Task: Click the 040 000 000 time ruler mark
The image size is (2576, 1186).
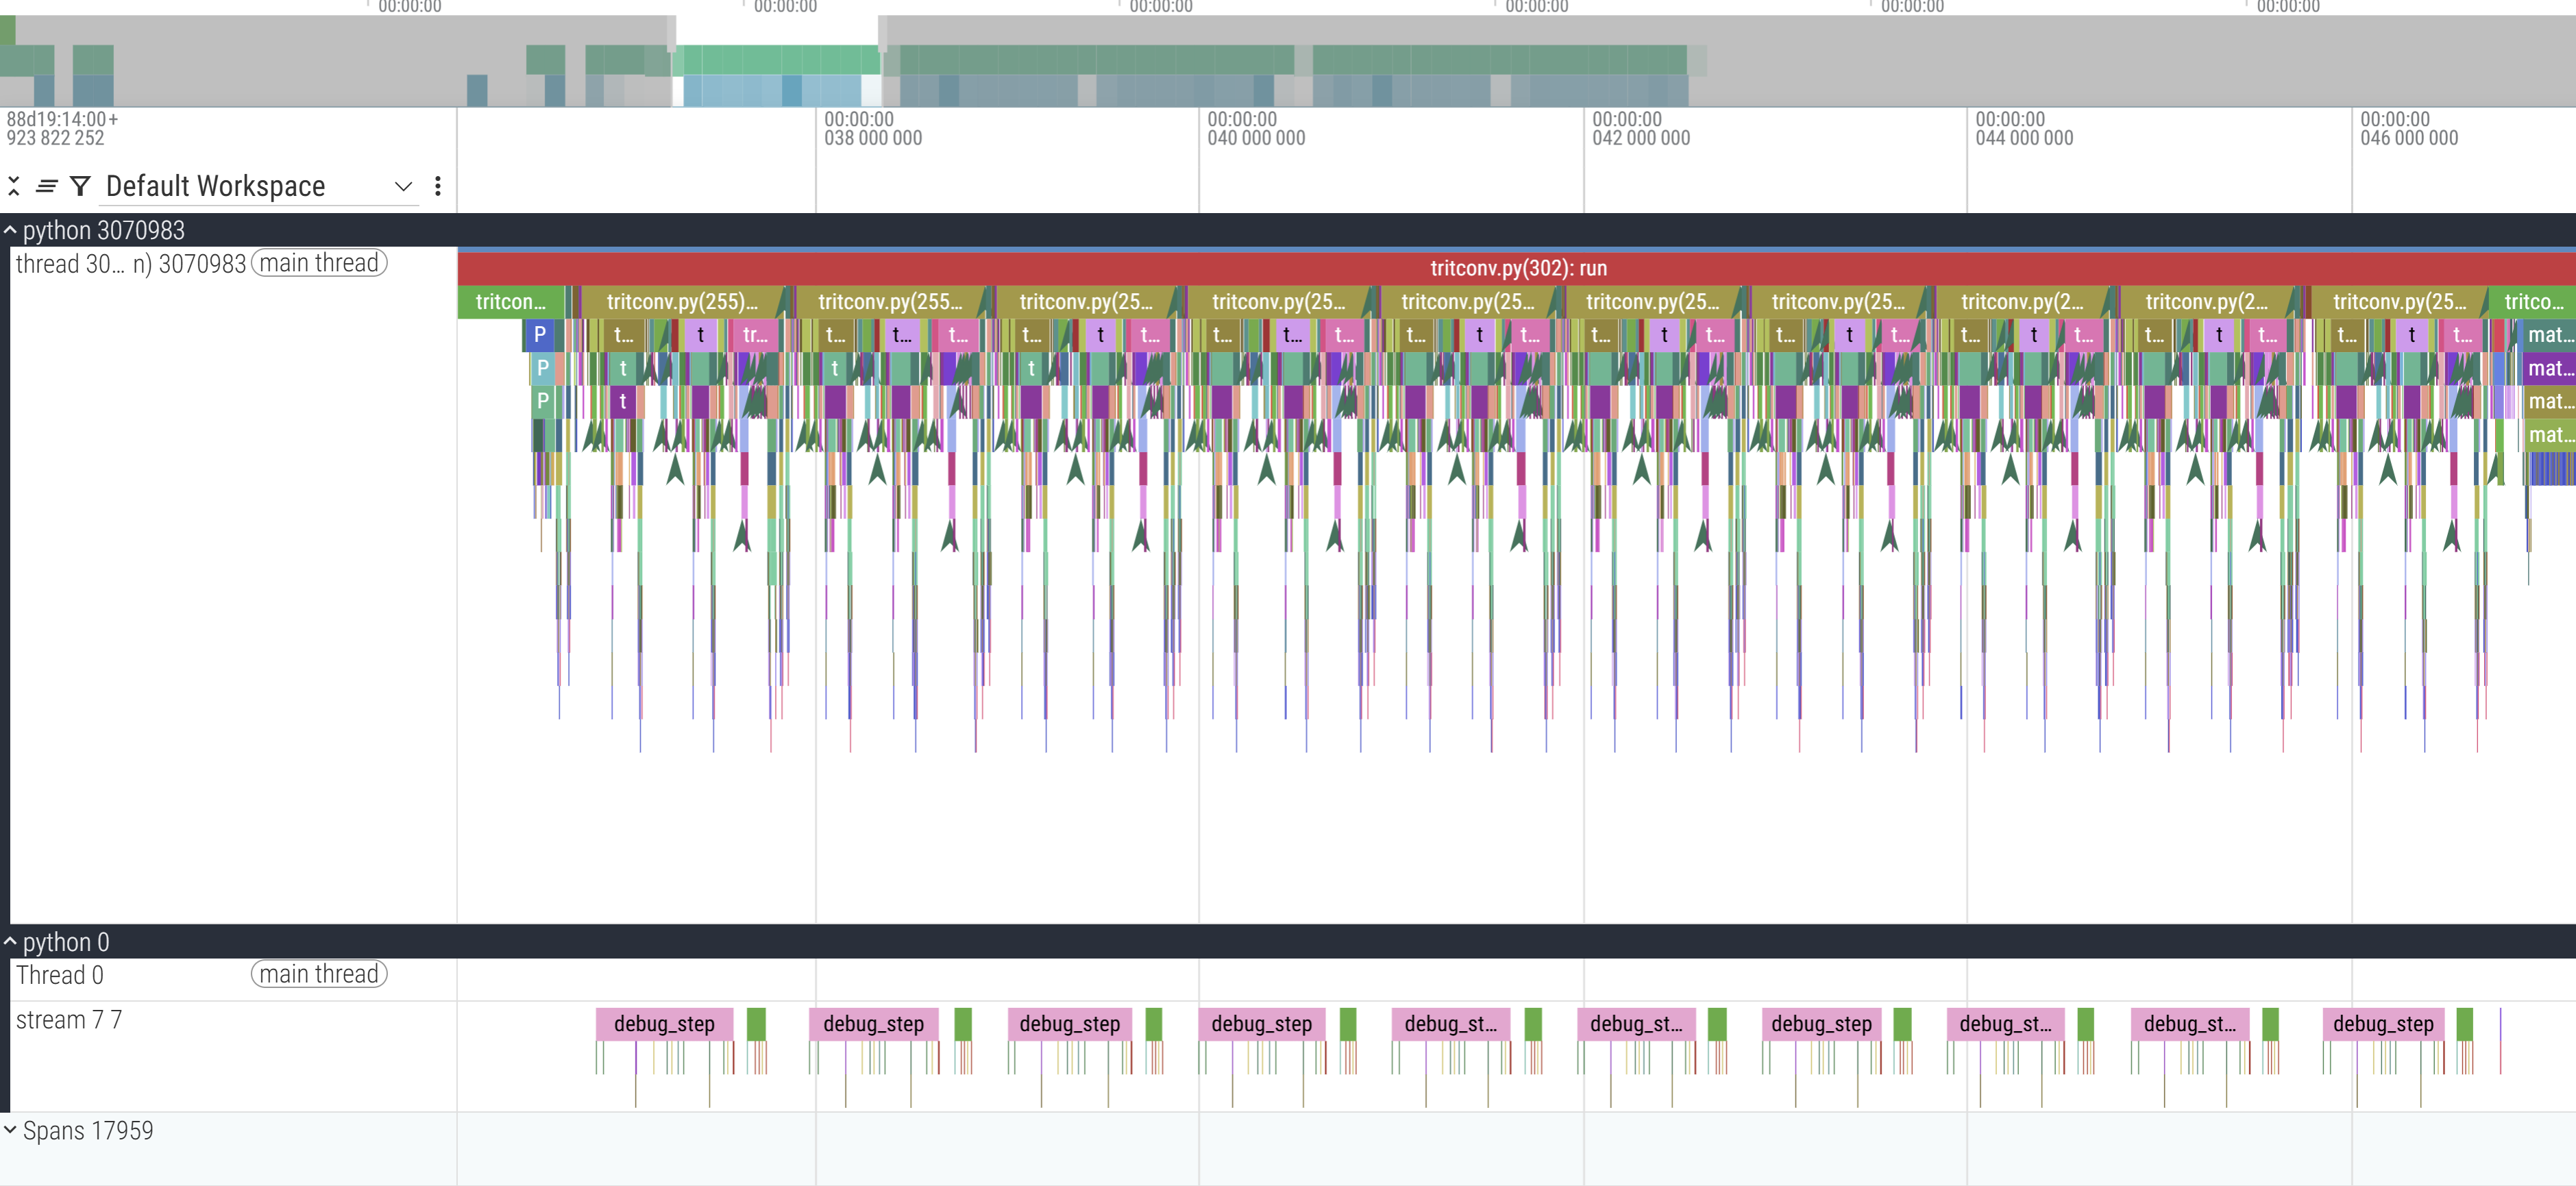Action: click(1255, 138)
